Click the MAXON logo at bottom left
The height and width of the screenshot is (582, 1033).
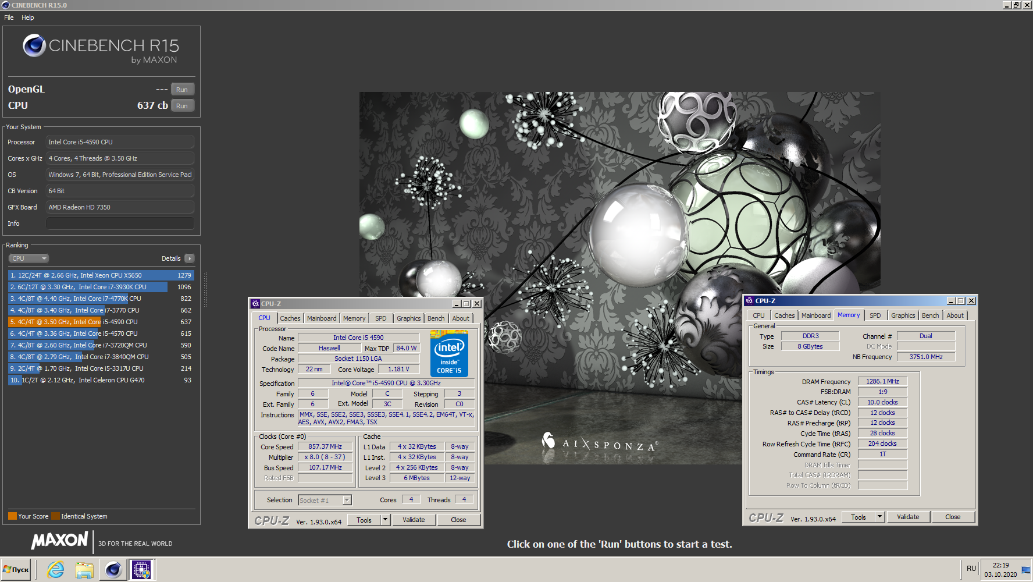(60, 541)
